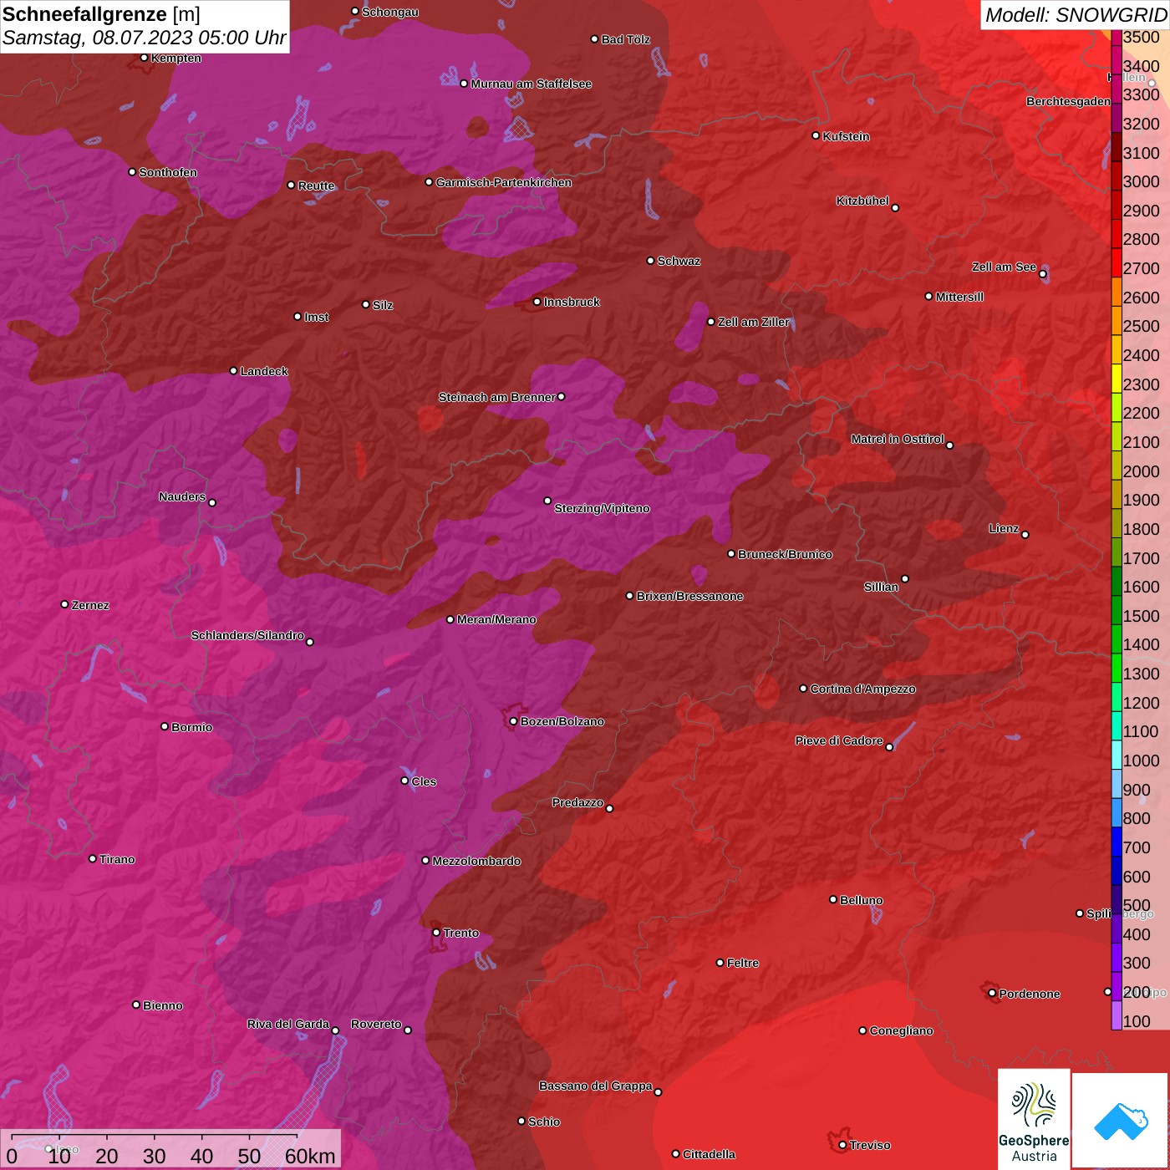Viewport: 1170px width, 1170px height.
Task: Click the 2300 yellow legend swatch
Action: (1116, 379)
